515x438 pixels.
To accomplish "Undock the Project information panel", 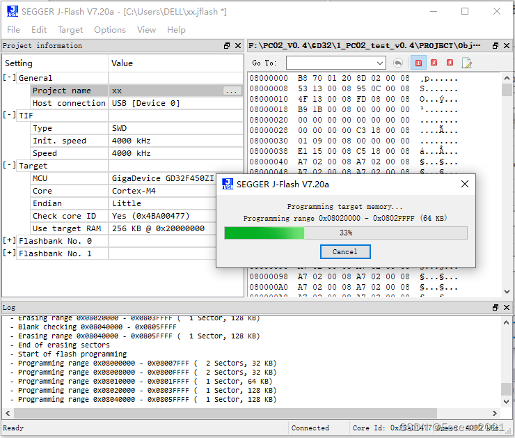I will [227, 46].
